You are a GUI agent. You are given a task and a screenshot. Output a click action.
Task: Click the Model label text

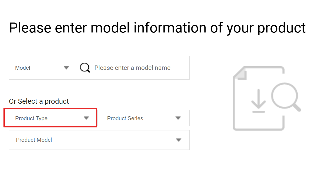pos(23,68)
